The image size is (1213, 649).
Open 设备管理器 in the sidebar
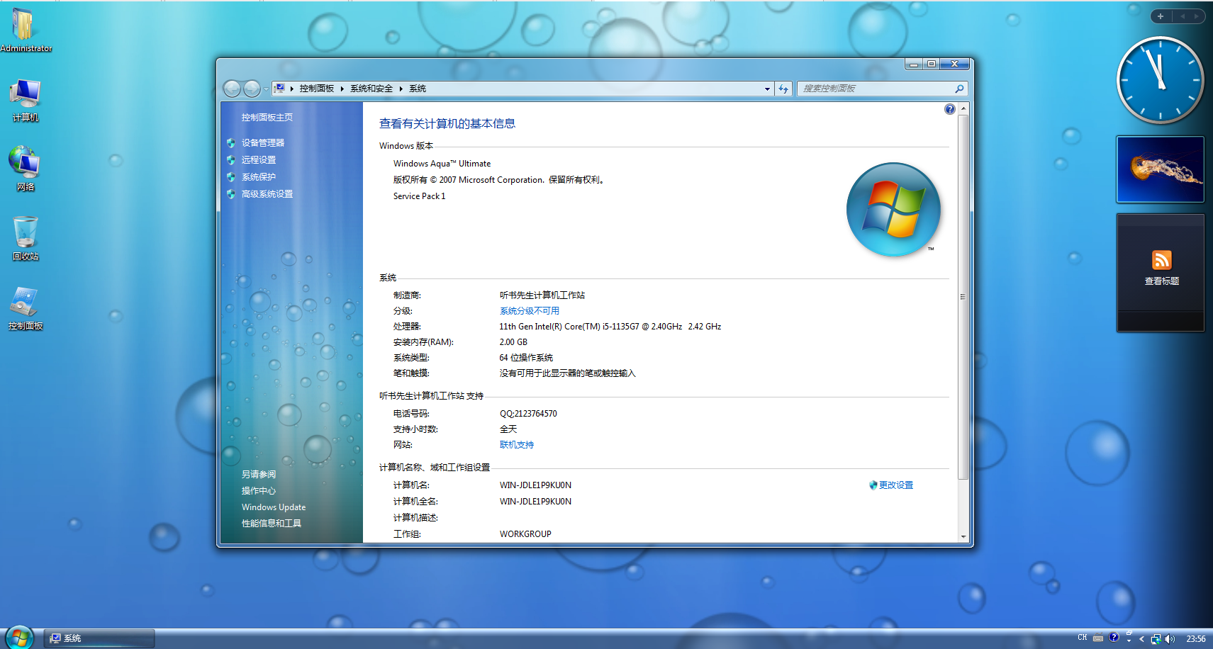262,143
